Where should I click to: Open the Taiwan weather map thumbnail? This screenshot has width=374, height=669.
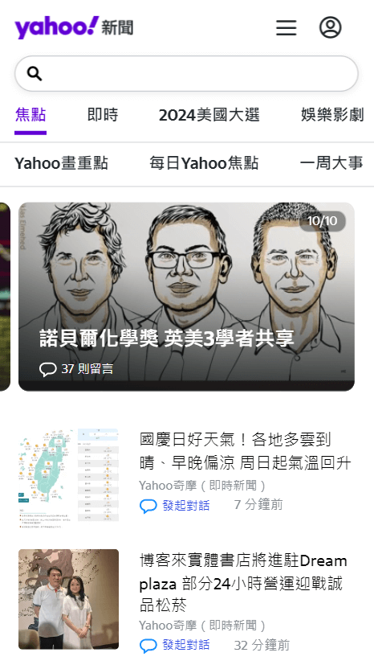pyautogui.click(x=68, y=478)
